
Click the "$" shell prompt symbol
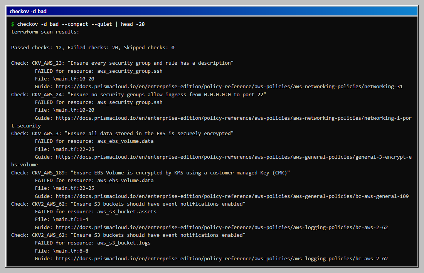click(x=12, y=24)
